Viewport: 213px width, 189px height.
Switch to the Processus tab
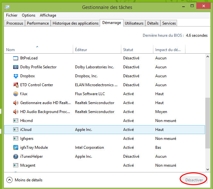(x=15, y=23)
